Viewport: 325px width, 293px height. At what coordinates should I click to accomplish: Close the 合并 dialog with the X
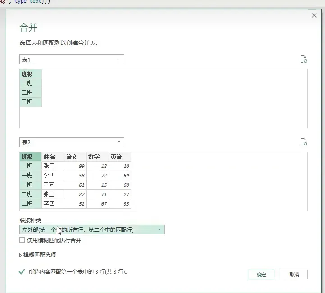[x=314, y=15]
